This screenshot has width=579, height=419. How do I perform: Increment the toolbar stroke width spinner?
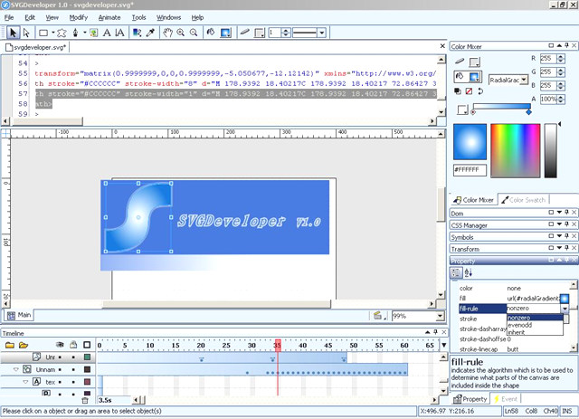click(286, 30)
